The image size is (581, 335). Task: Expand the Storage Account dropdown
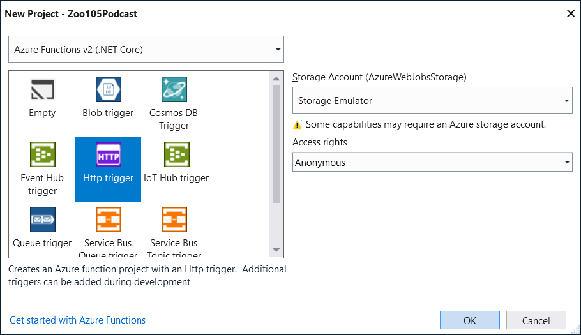(432, 100)
